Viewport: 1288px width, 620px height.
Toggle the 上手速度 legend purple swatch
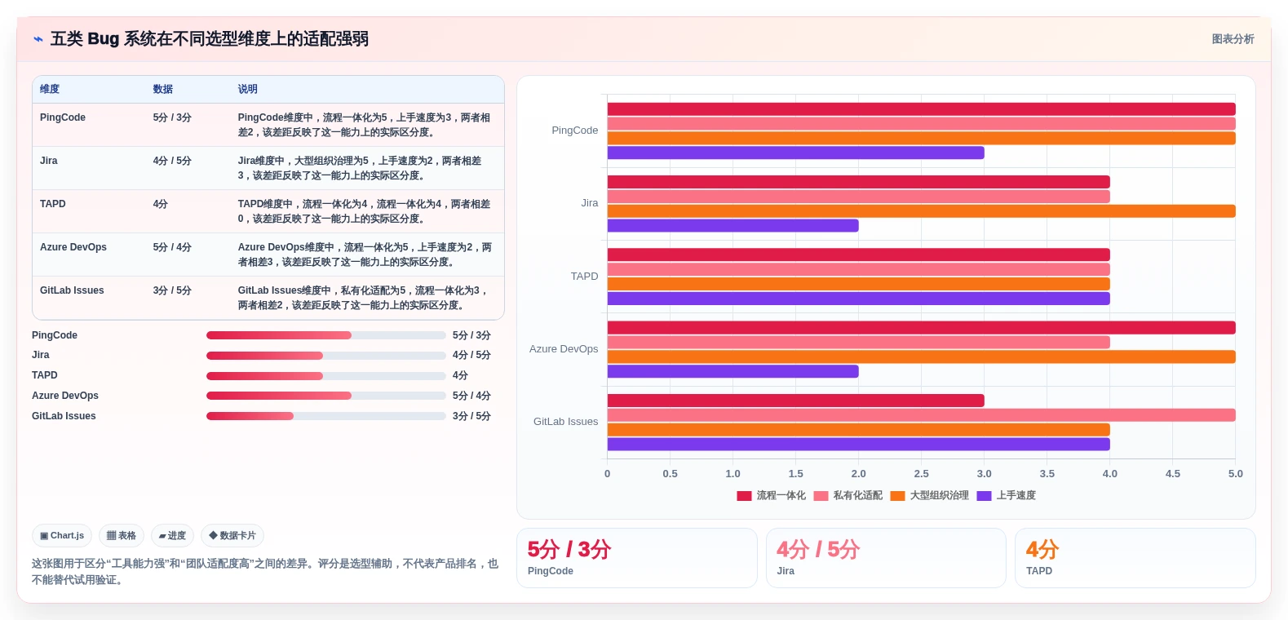(984, 496)
